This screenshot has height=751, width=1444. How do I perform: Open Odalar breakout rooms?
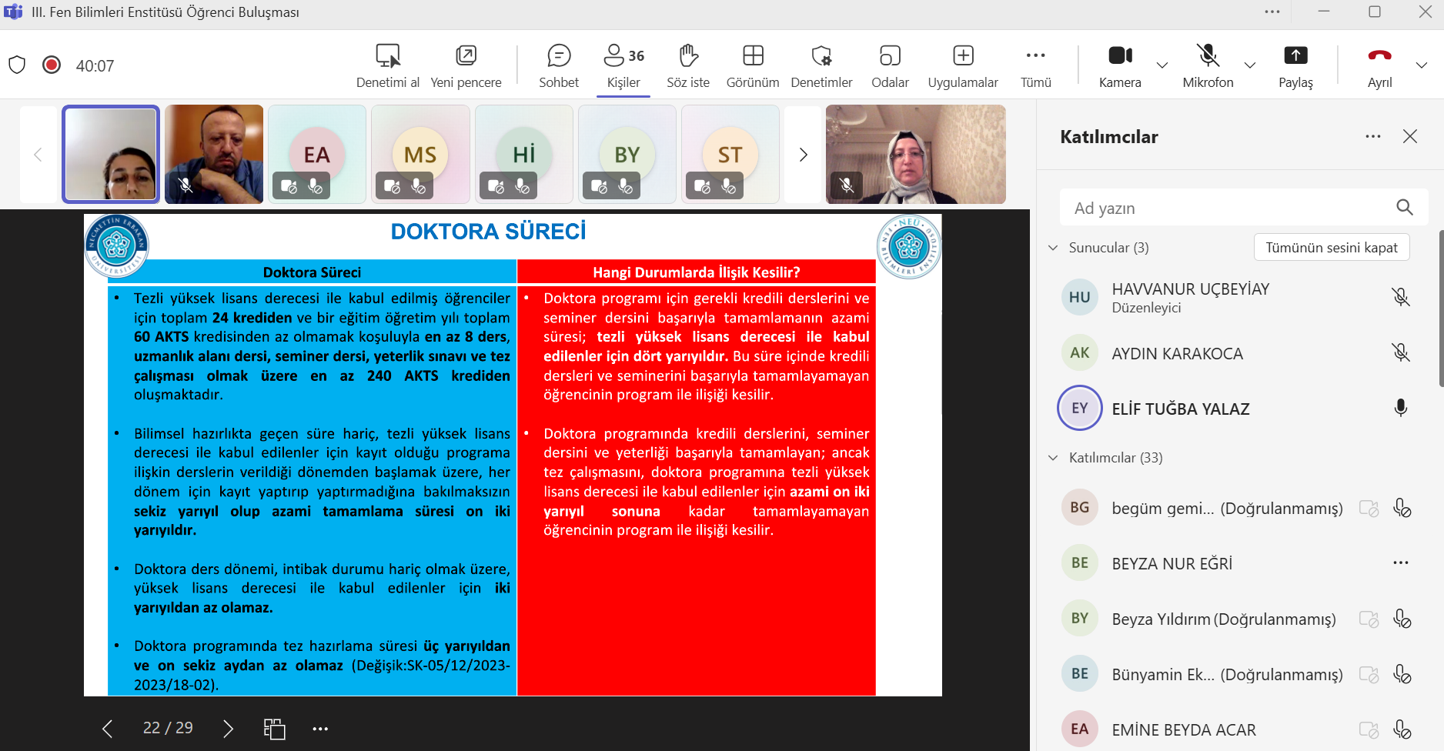[x=889, y=65]
